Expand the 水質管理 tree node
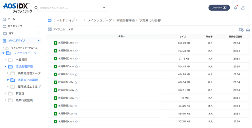This screenshot has width=252, height=128. point(5,60)
